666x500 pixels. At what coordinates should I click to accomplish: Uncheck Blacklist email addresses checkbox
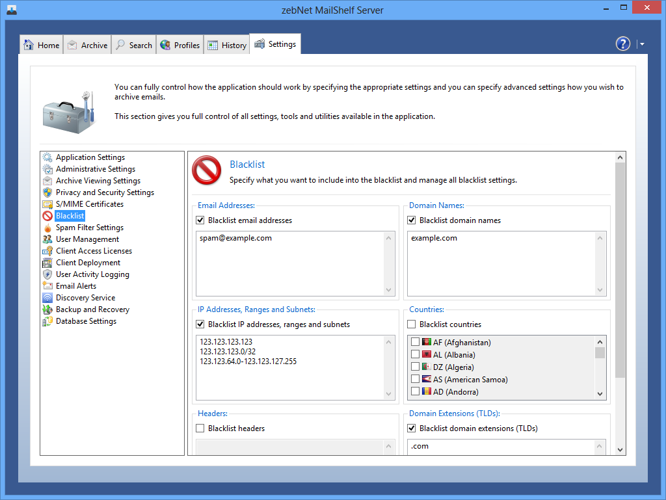200,220
